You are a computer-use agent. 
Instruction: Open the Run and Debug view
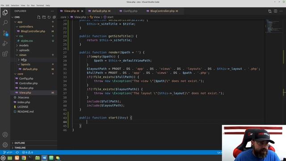click(5, 43)
